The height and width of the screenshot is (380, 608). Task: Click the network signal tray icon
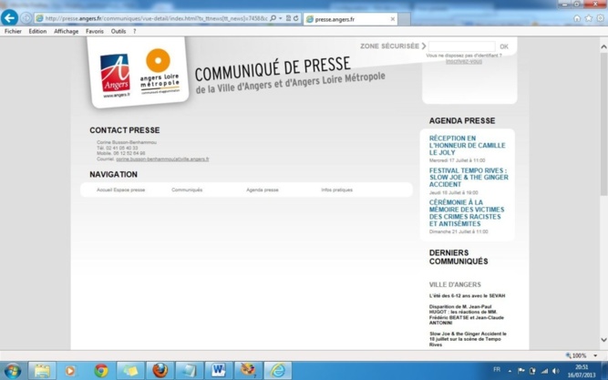coord(544,371)
